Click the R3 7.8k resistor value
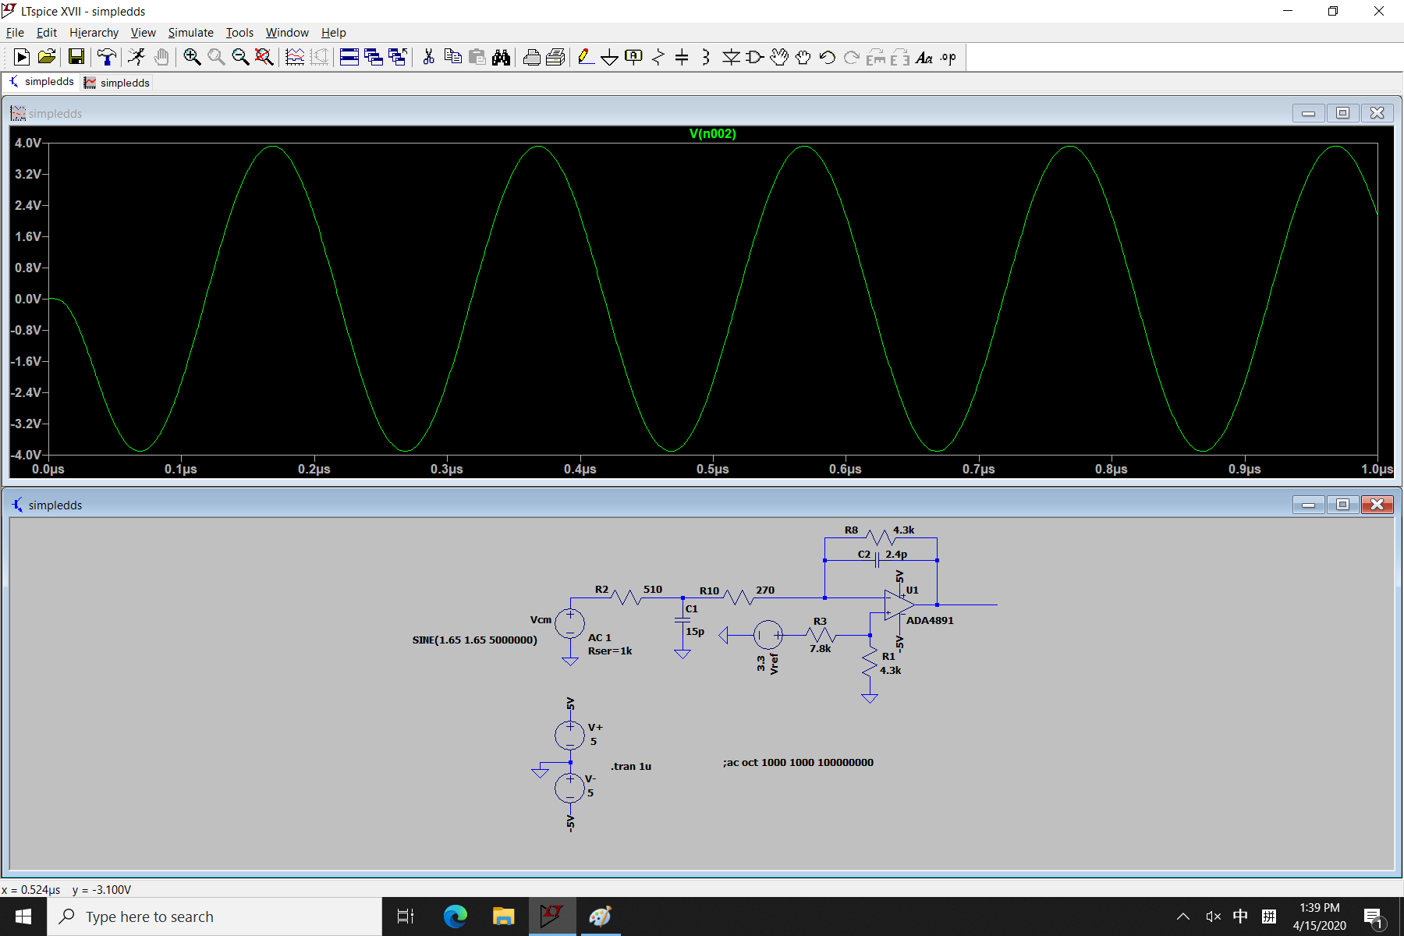The width and height of the screenshot is (1404, 936). coord(821,648)
